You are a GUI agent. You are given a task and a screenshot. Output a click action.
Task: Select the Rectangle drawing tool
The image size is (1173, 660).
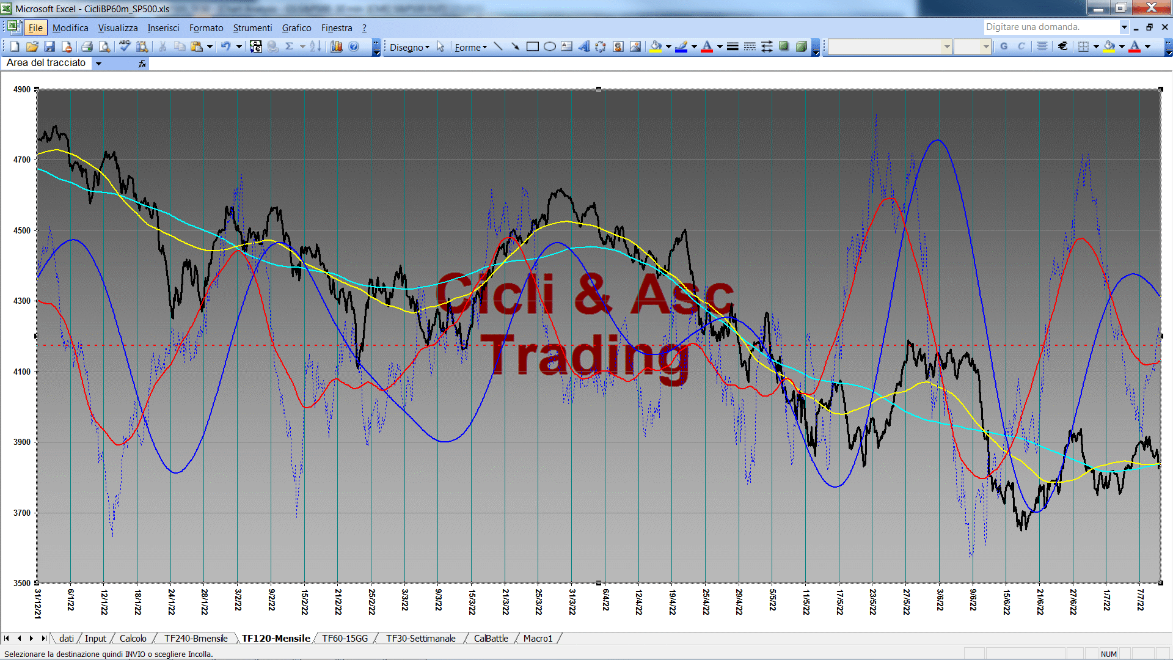point(532,46)
